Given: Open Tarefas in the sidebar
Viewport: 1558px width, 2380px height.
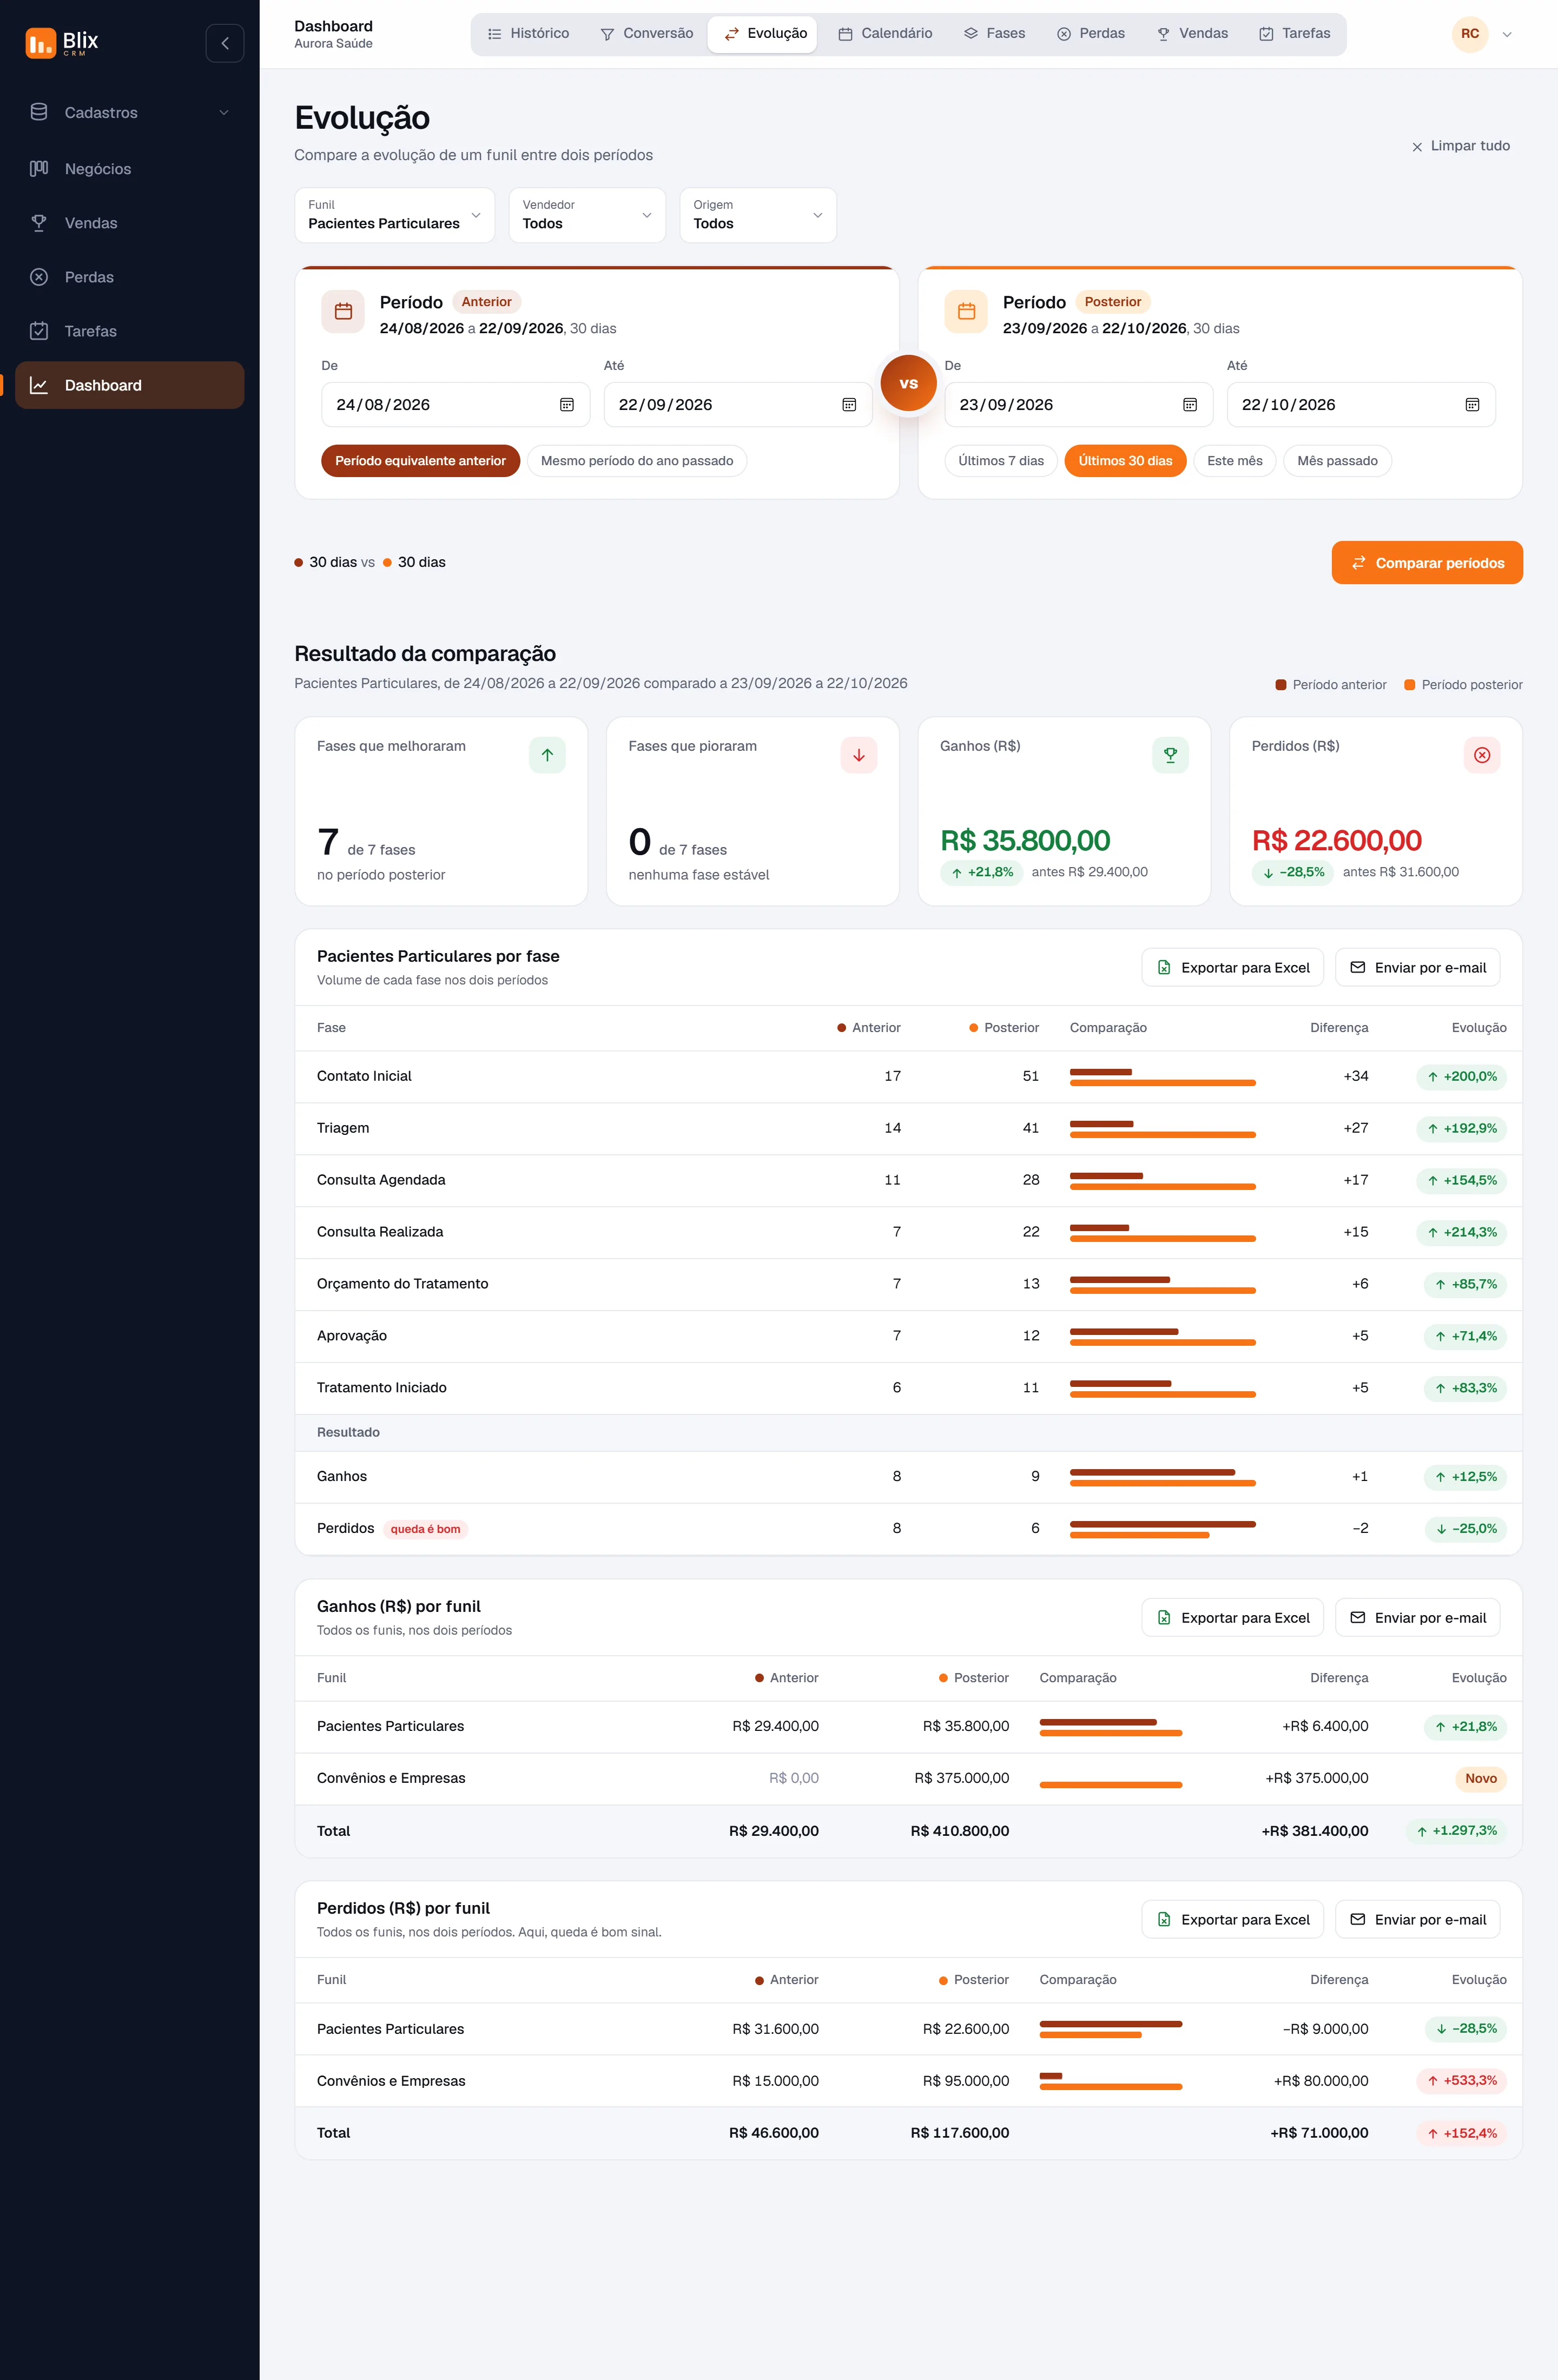Looking at the screenshot, I should (x=129, y=331).
